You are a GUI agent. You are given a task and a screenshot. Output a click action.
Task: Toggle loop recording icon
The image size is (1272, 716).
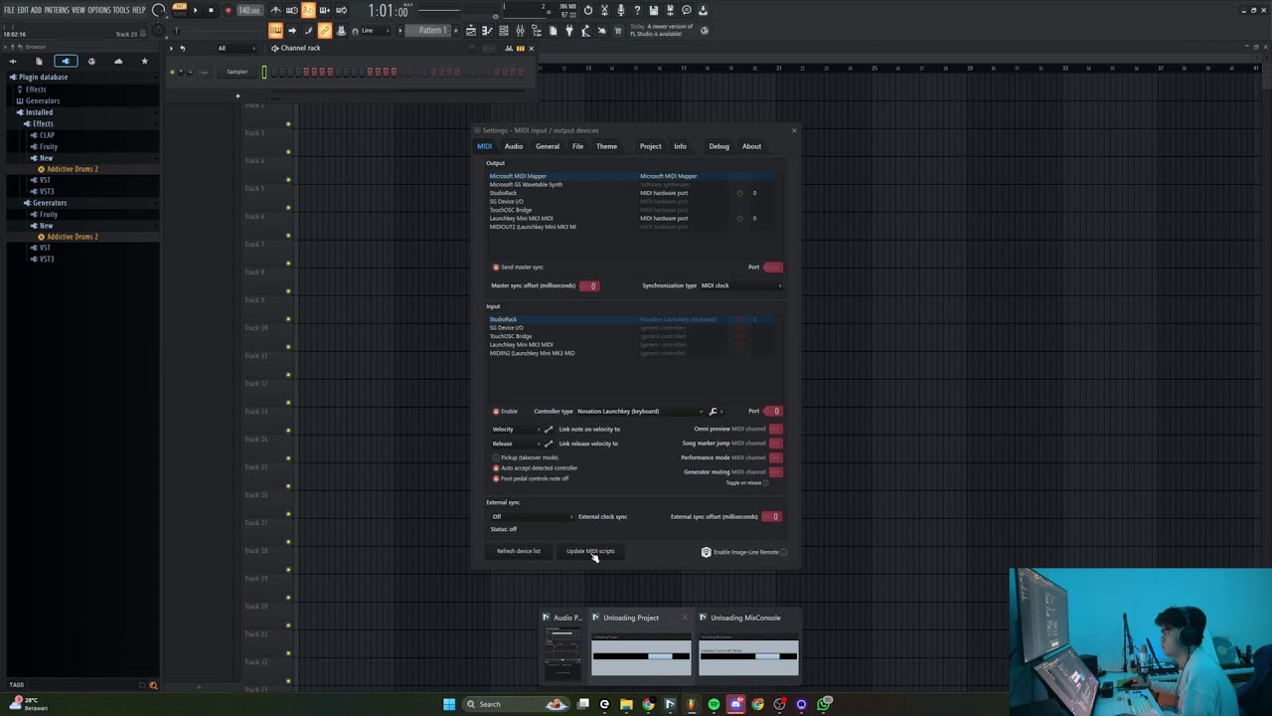coord(341,10)
